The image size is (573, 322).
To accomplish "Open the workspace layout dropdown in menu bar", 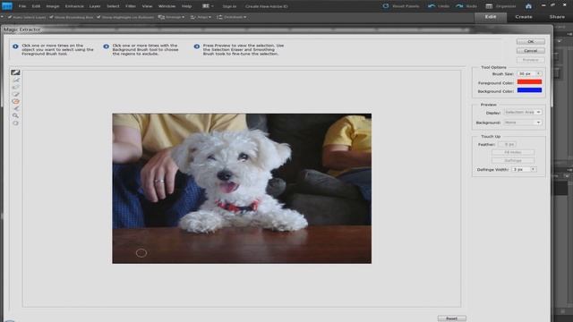I will (208, 6).
